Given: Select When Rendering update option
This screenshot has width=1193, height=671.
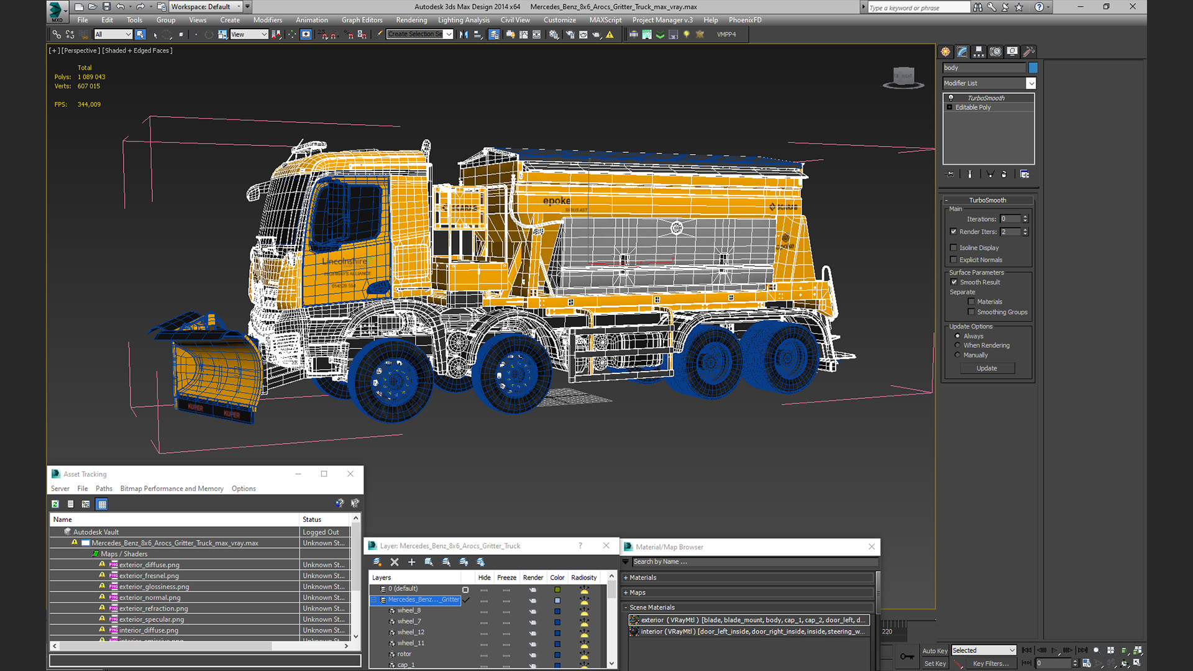Looking at the screenshot, I should [958, 345].
